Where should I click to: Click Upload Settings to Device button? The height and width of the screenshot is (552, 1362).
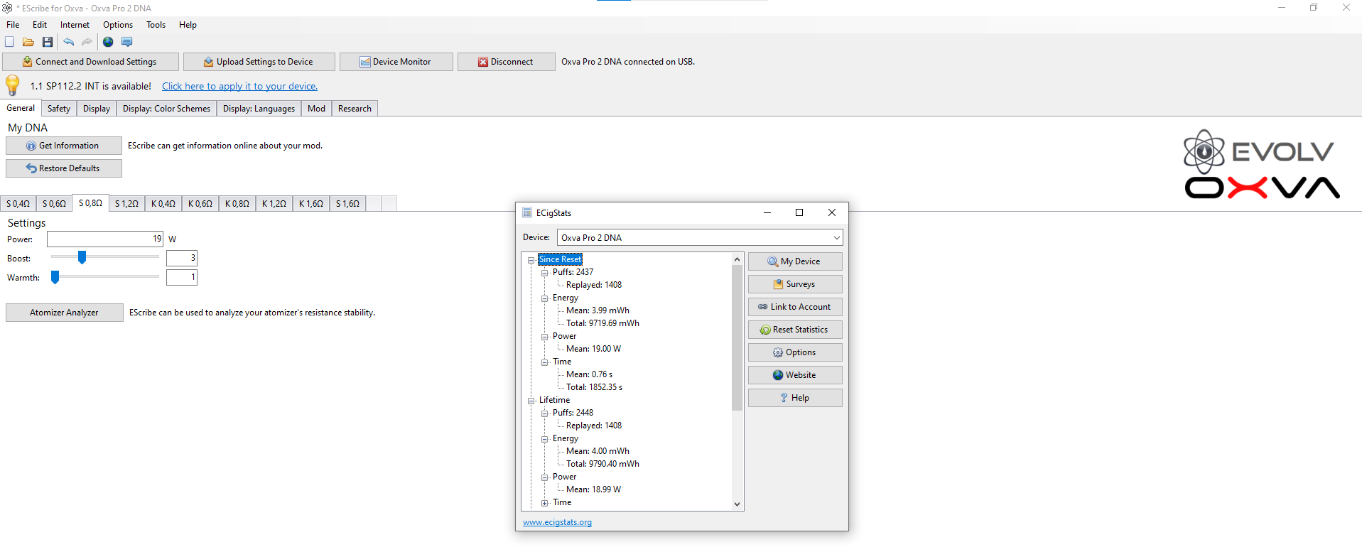pyautogui.click(x=259, y=62)
